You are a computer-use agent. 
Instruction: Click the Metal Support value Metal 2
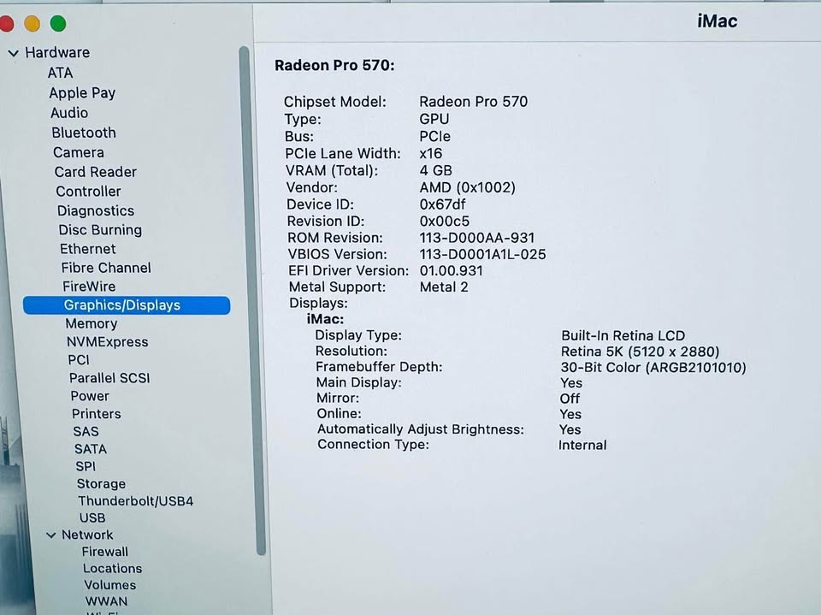(x=444, y=287)
